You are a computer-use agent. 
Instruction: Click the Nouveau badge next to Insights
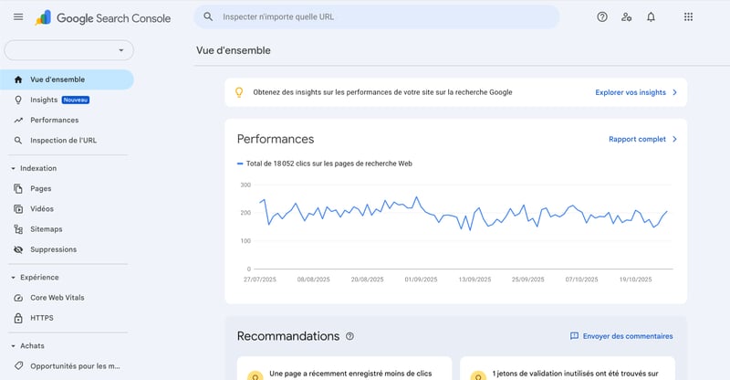coord(76,100)
